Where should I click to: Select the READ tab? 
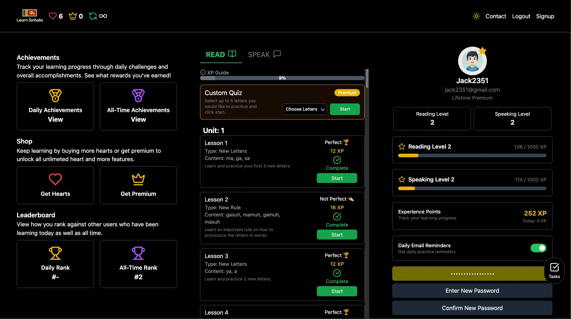click(221, 54)
